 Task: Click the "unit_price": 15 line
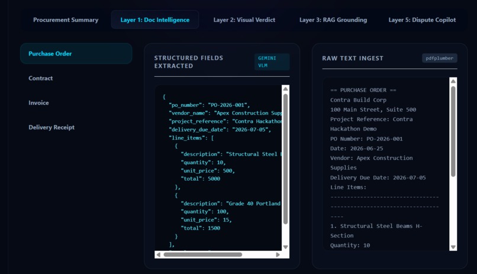click(206, 220)
